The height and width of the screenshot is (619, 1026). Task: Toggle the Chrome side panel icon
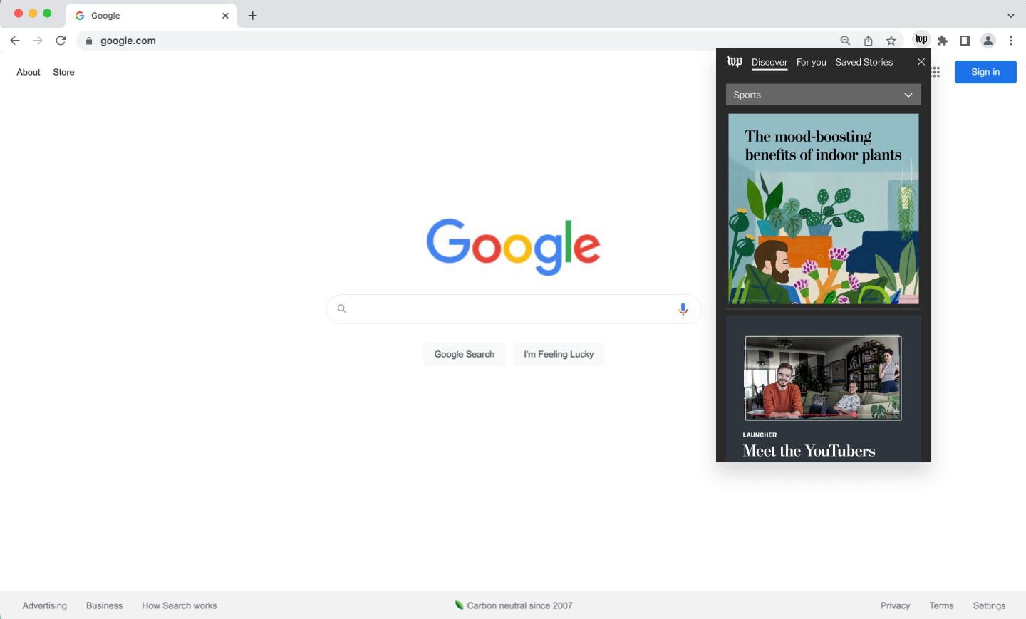(965, 41)
